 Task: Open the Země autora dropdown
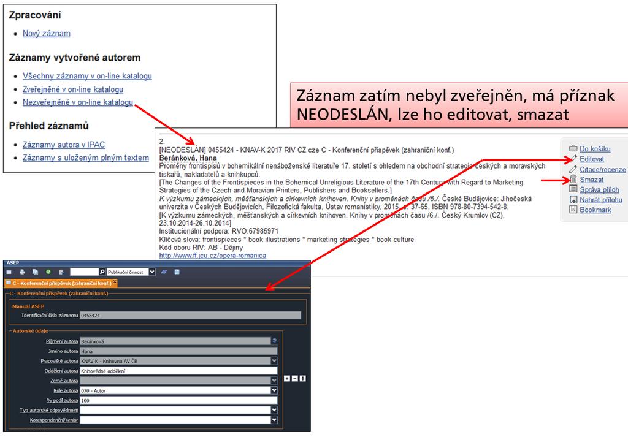274,381
